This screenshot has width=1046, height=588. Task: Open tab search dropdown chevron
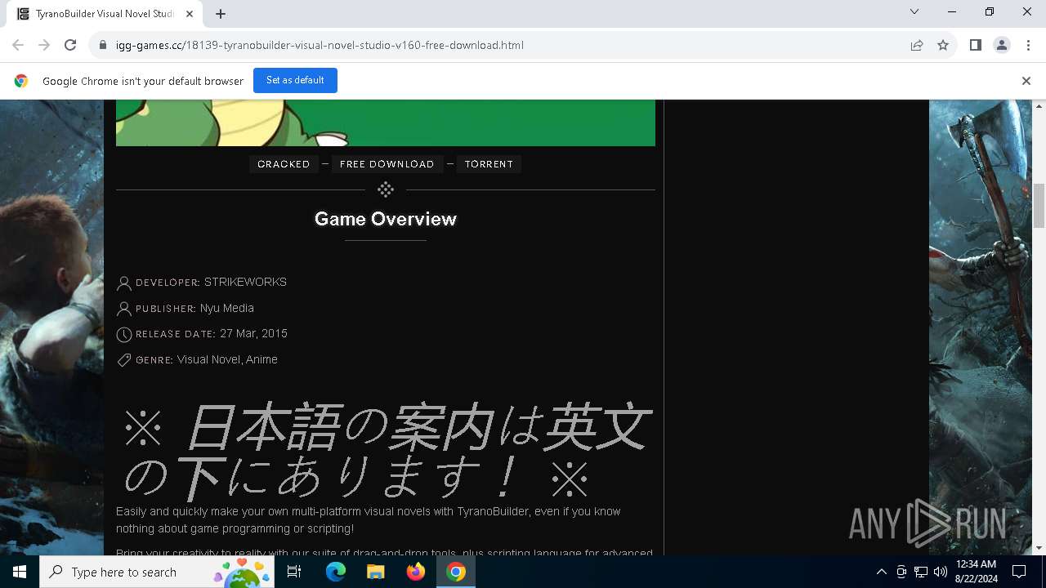pyautogui.click(x=914, y=12)
